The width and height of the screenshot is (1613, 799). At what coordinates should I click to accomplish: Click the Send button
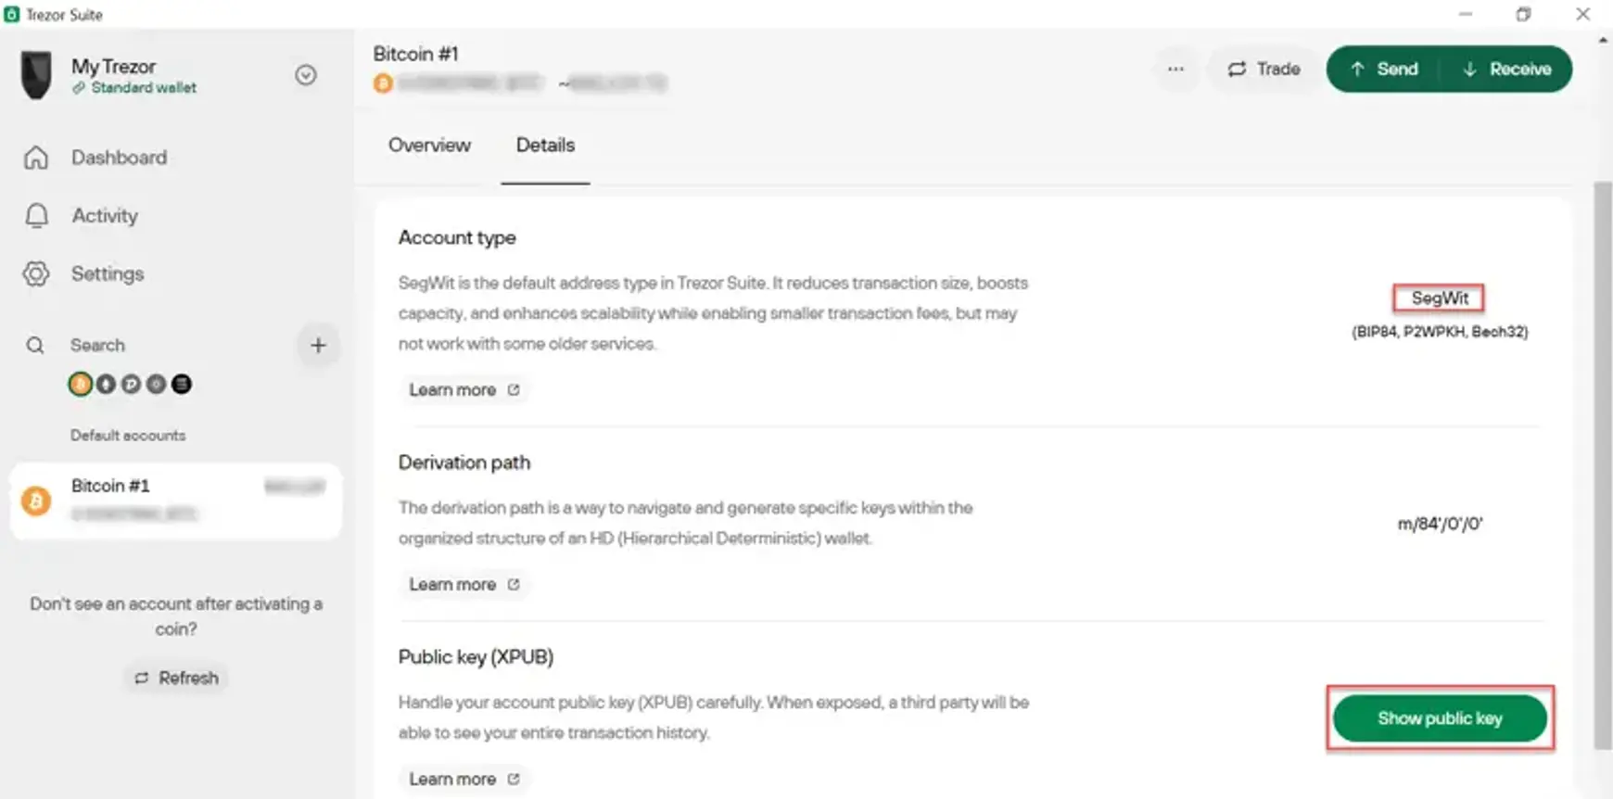click(x=1380, y=69)
